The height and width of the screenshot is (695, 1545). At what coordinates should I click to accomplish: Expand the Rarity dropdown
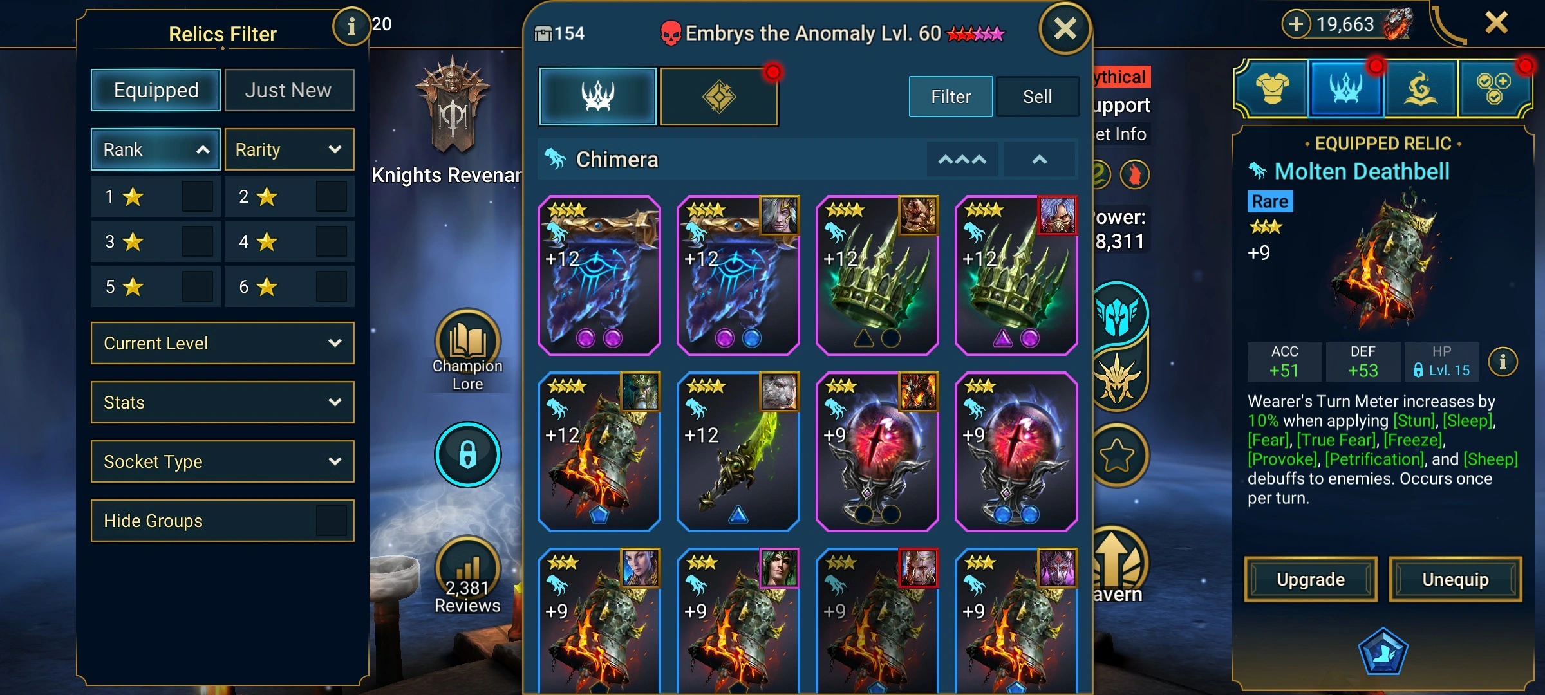[x=289, y=149]
